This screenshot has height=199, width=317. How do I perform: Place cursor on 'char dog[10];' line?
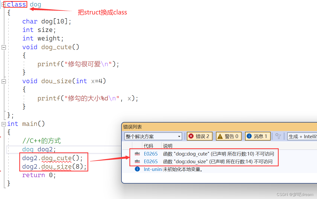click(47, 21)
